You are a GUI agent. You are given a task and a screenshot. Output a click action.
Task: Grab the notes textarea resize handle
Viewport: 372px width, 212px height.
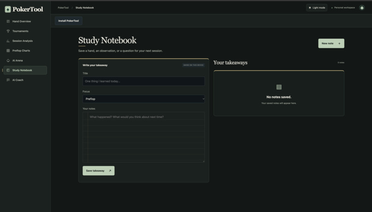pyautogui.click(x=204, y=161)
